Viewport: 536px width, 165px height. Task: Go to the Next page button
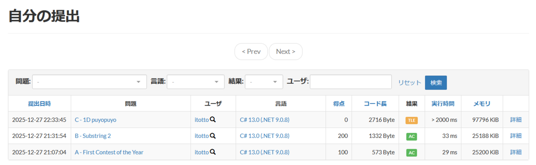(x=285, y=51)
